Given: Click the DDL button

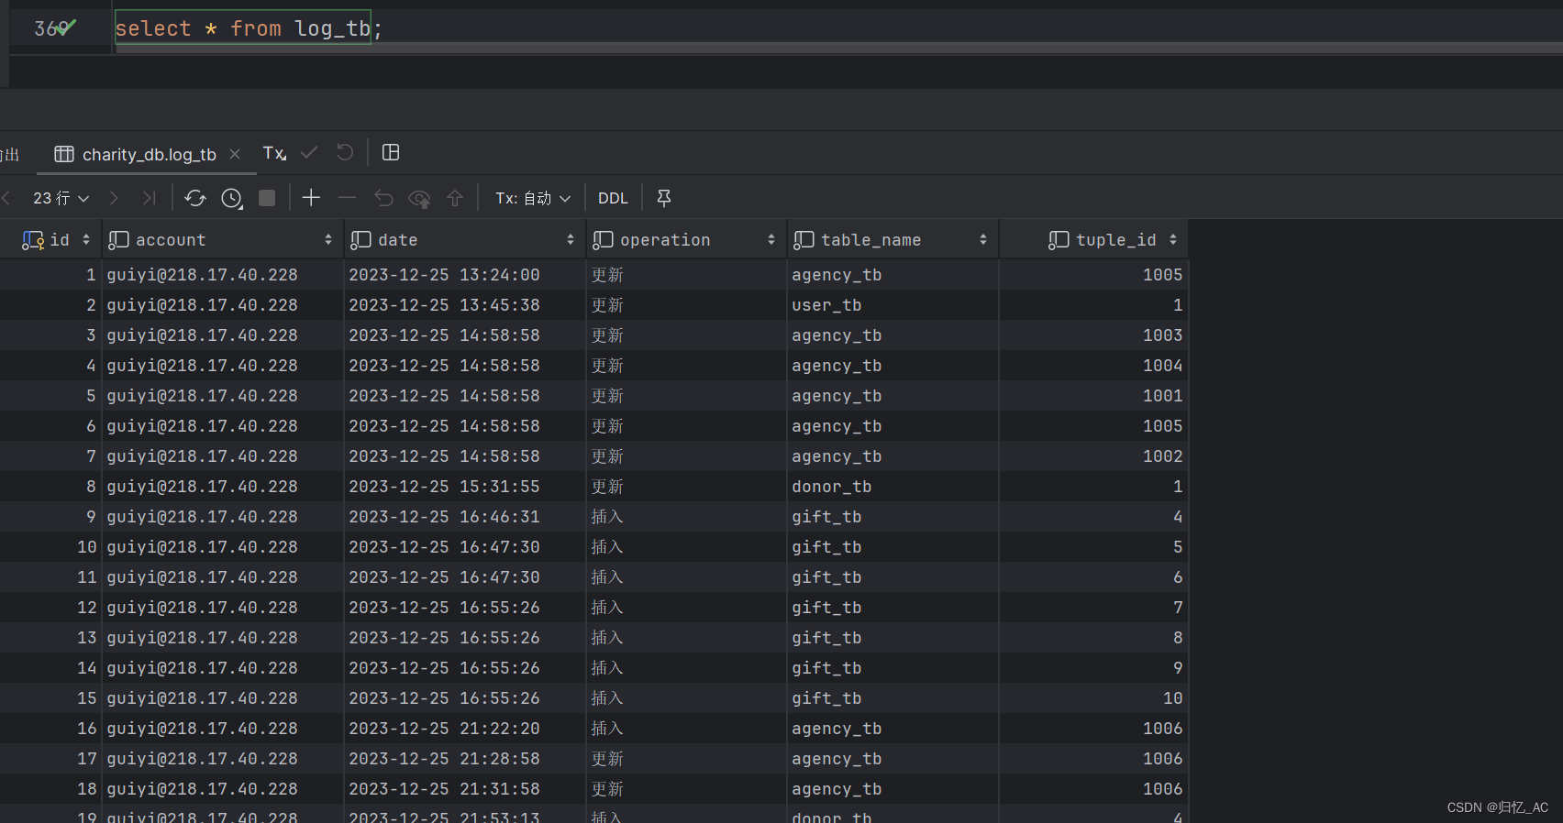Looking at the screenshot, I should point(613,198).
